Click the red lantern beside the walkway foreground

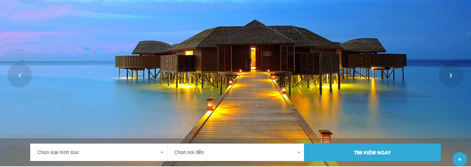[326, 136]
